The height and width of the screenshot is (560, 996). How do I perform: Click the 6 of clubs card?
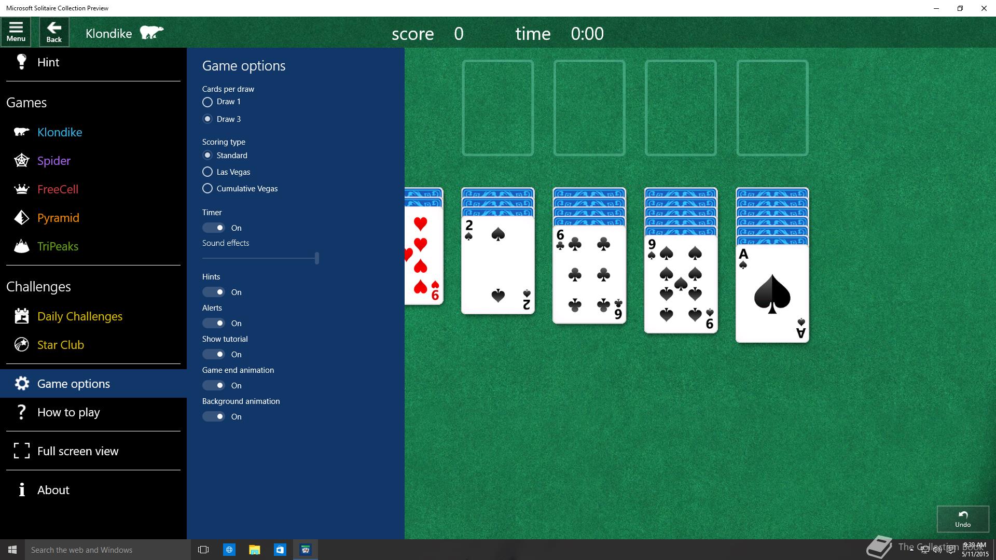(x=589, y=274)
